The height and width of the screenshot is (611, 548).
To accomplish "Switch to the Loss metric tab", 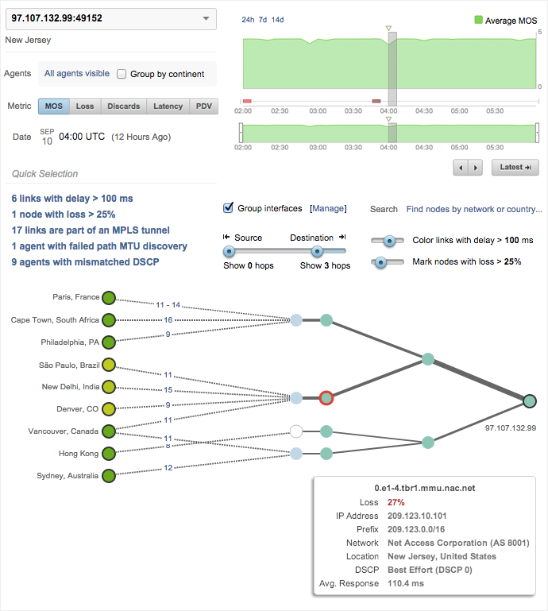I will point(85,106).
